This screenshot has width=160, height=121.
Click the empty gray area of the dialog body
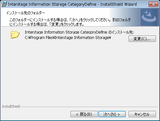(x=80, y=72)
